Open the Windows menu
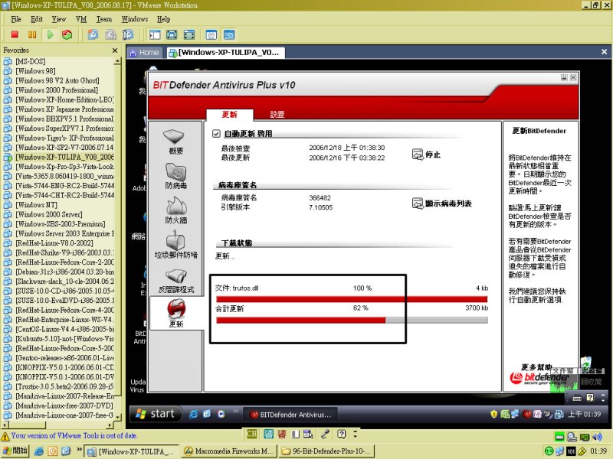613x459 pixels. coord(135,19)
